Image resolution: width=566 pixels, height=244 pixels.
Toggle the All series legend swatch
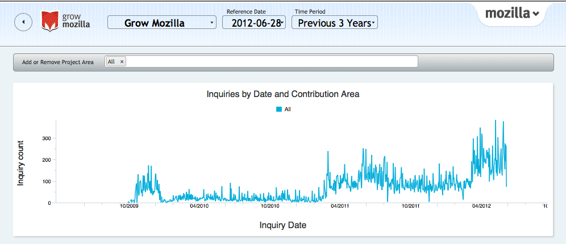point(279,109)
